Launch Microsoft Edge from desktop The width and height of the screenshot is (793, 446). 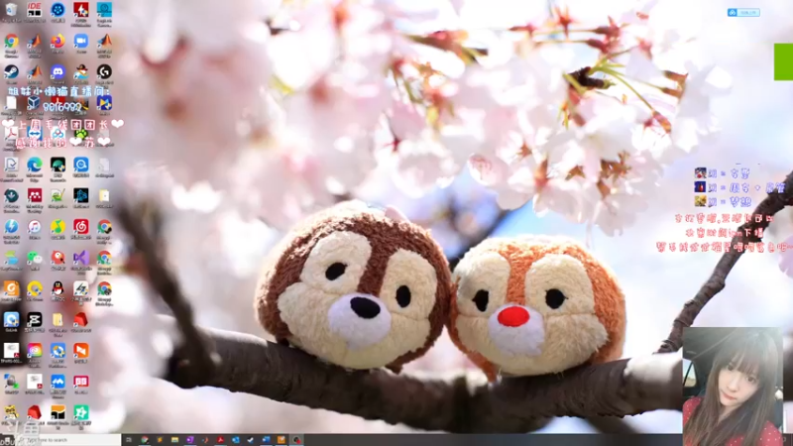pyautogui.click(x=35, y=165)
